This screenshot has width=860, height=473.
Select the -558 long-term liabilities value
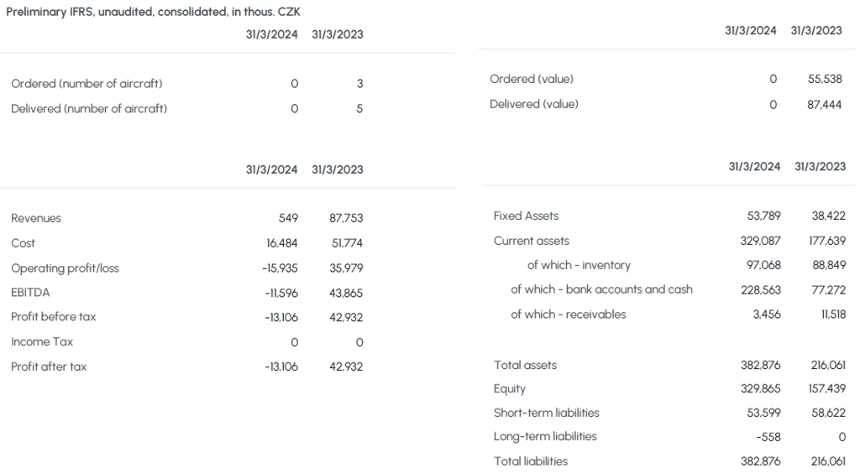[768, 437]
